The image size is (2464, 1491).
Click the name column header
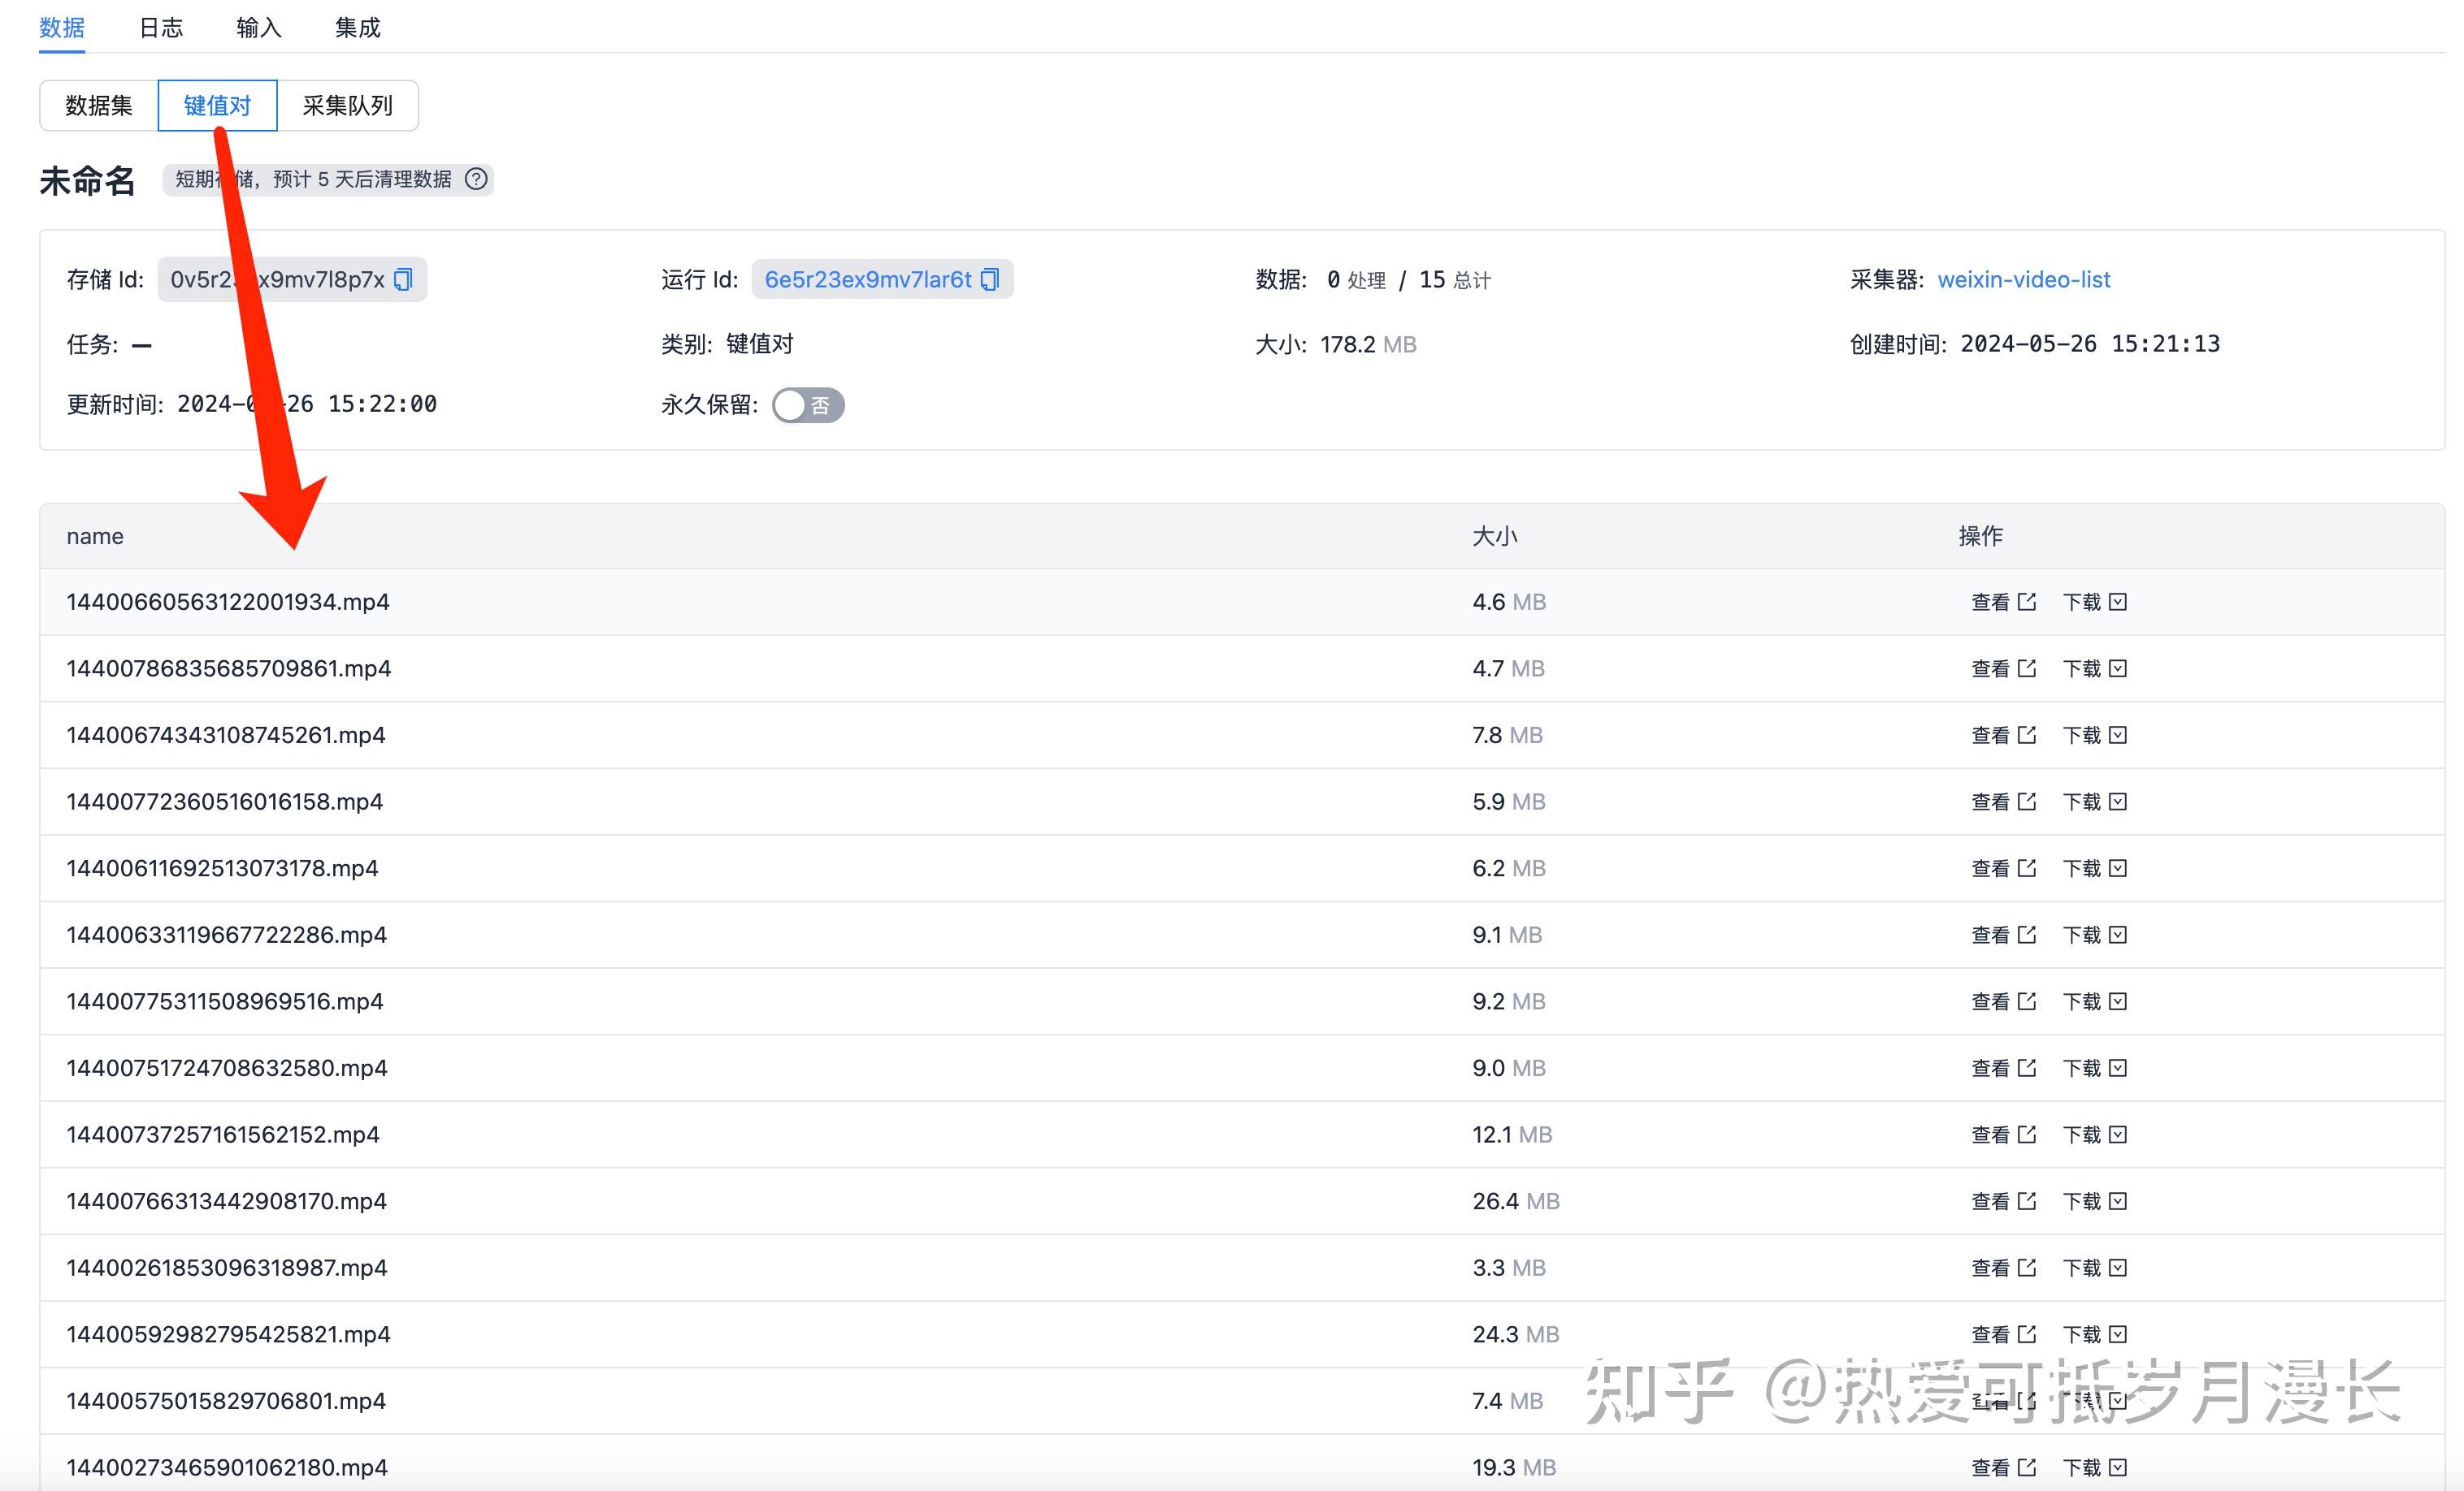click(95, 537)
